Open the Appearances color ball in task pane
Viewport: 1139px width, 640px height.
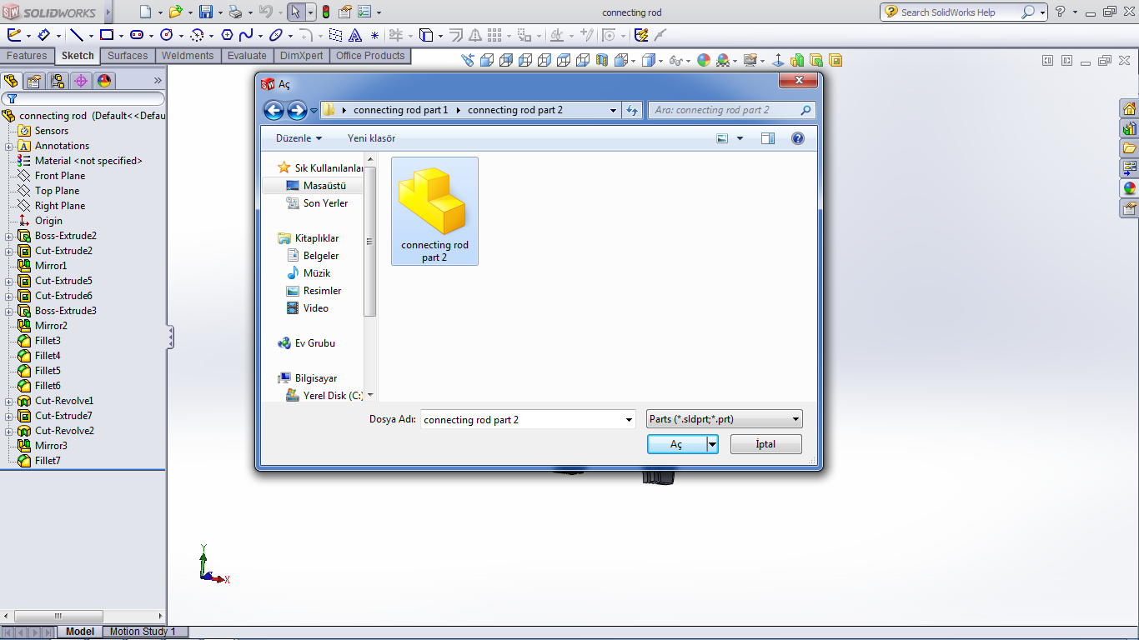click(x=1129, y=188)
